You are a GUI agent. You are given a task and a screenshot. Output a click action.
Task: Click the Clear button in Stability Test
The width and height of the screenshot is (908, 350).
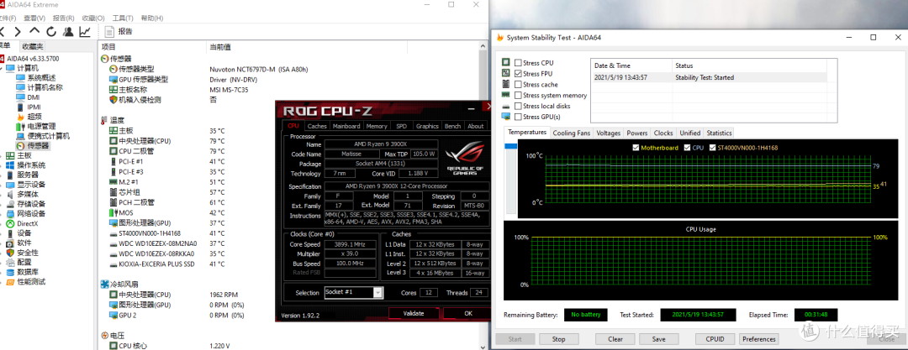tap(615, 340)
